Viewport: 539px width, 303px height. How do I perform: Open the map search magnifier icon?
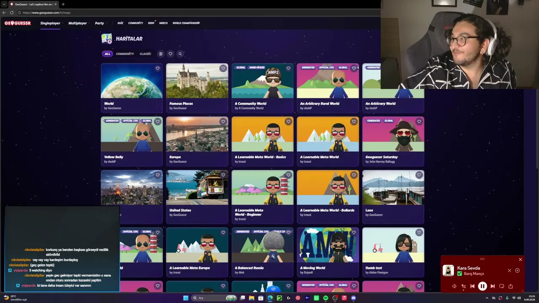coord(180,54)
